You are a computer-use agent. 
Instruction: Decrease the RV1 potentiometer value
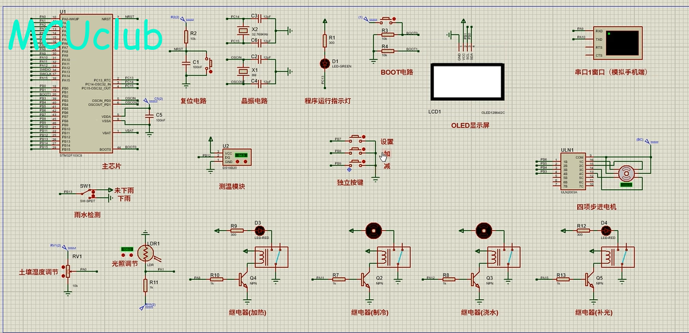[63, 275]
